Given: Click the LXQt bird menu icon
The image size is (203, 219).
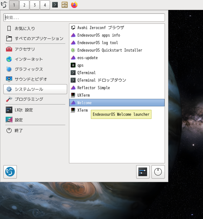Looking at the screenshot, I should point(4,5).
